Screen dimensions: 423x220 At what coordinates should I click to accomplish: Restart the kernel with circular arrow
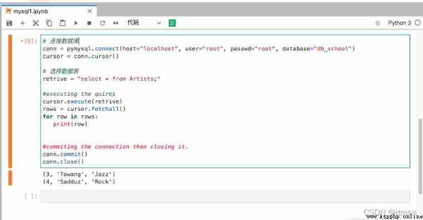pos(103,23)
